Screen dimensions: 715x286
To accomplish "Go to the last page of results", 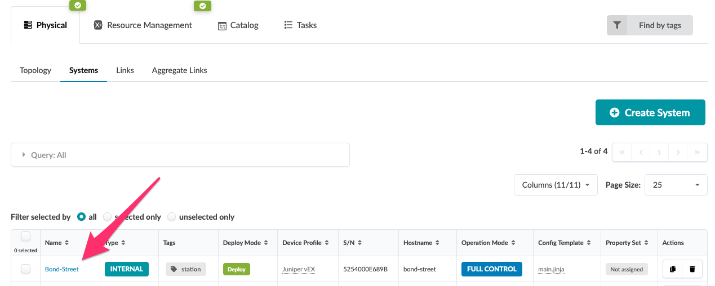I will (697, 152).
